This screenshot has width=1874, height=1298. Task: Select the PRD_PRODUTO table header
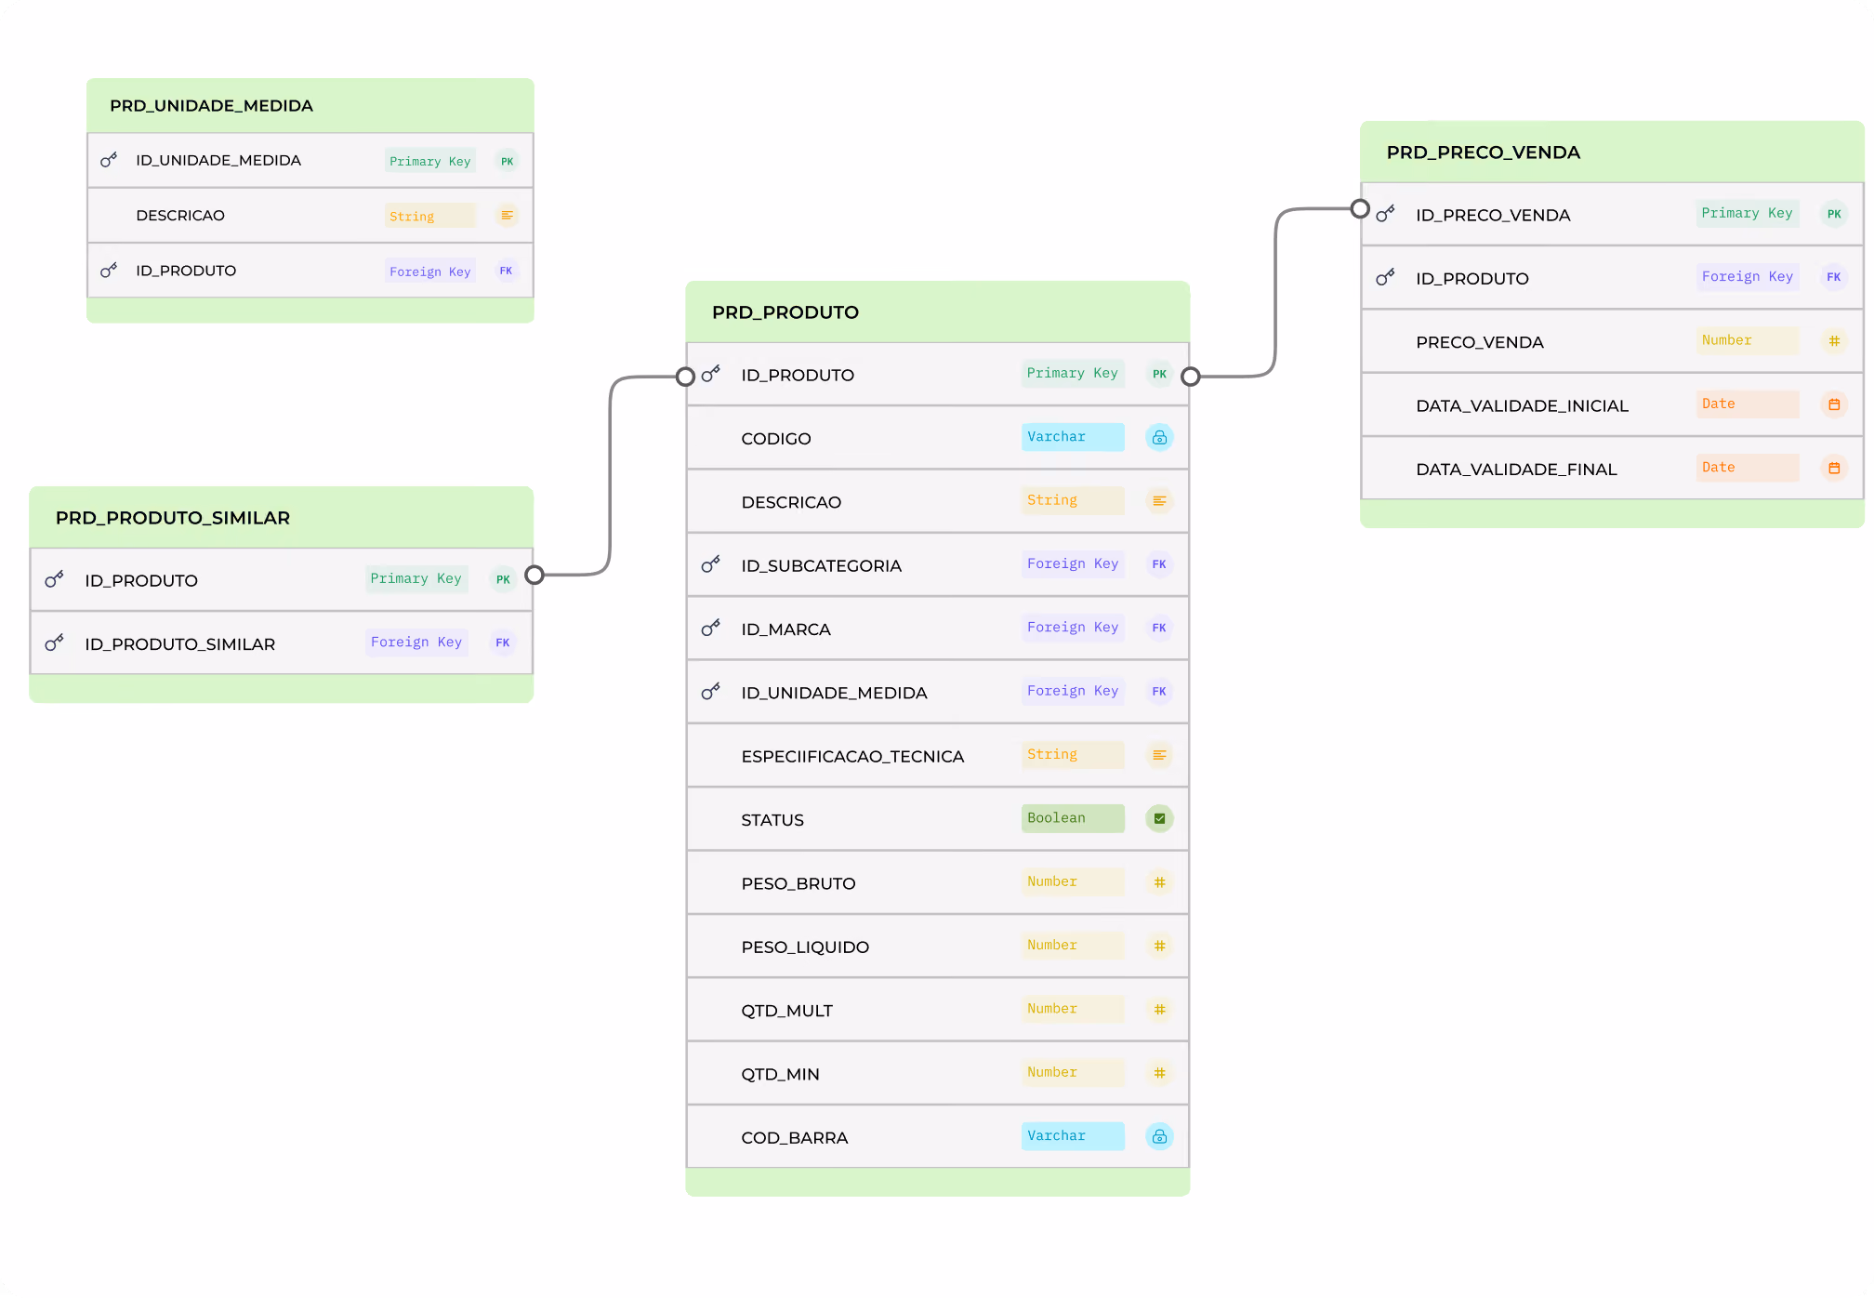[x=938, y=311]
